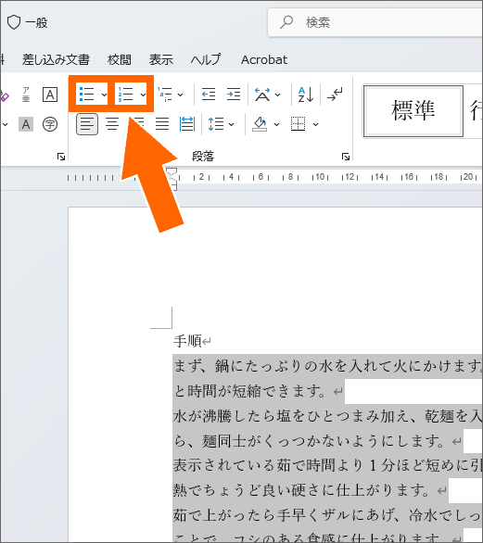This screenshot has width=483, height=543.
Task: Open the line spacing dropdown arrow
Action: (x=231, y=124)
